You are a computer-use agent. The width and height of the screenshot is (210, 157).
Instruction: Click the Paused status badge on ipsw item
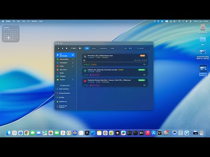pyautogui.click(x=143, y=55)
